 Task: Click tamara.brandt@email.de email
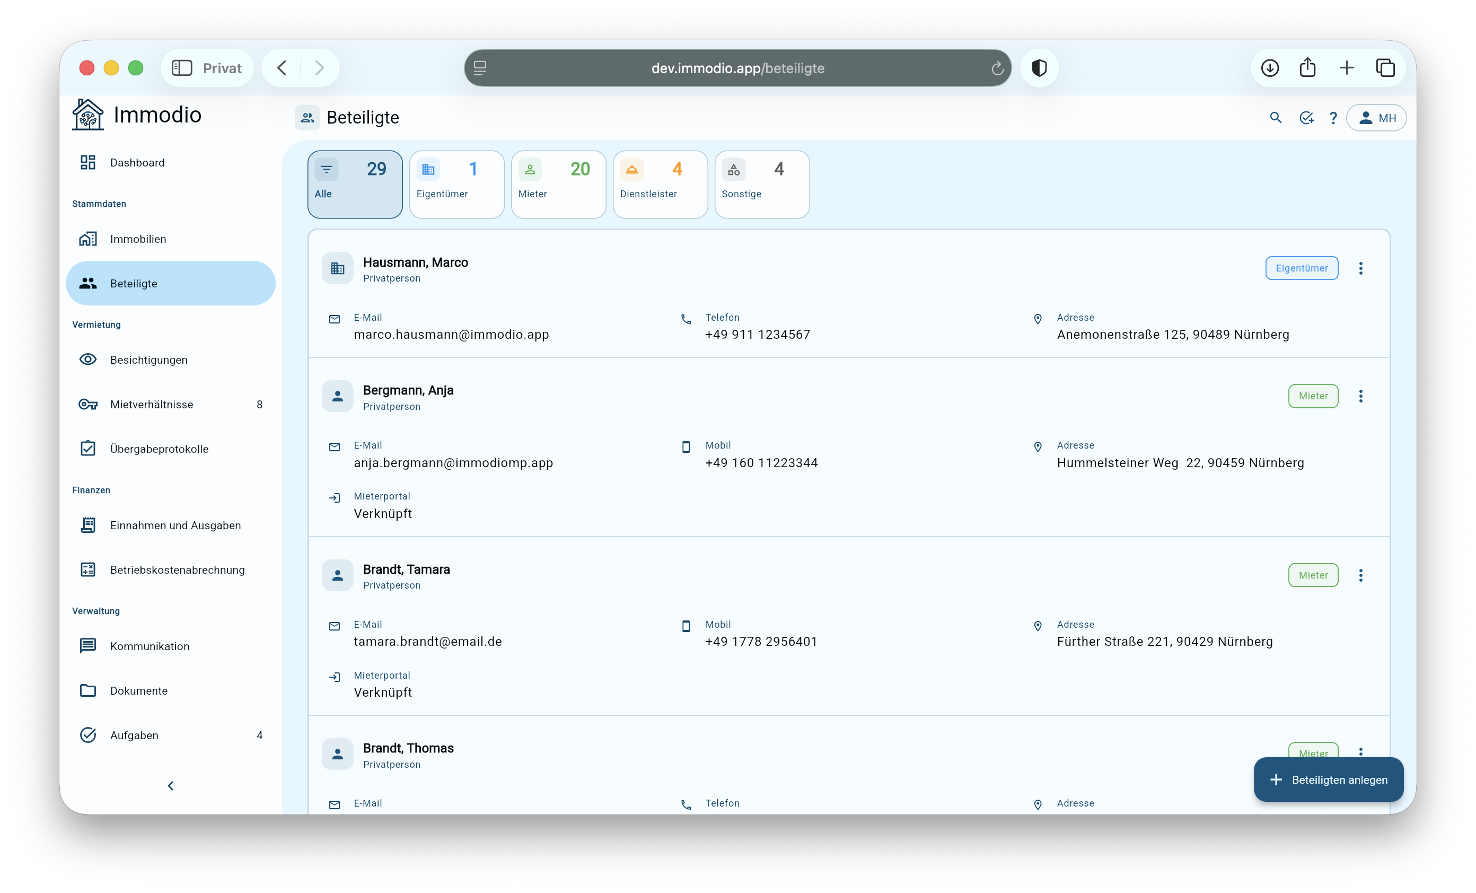(x=428, y=641)
